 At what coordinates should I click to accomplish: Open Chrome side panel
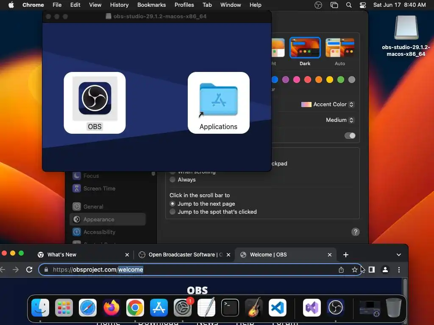[x=372, y=270]
